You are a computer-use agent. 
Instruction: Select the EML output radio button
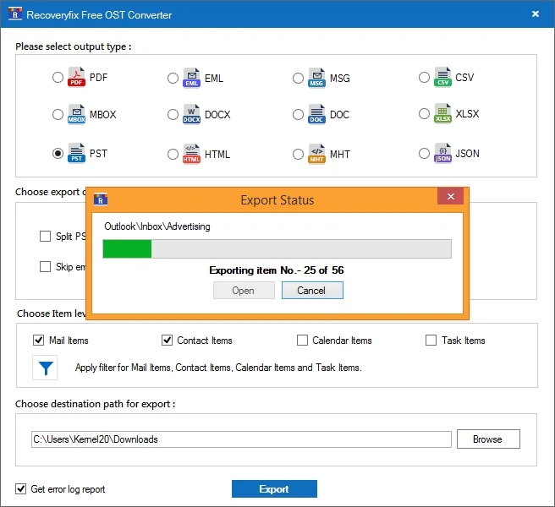pyautogui.click(x=173, y=78)
